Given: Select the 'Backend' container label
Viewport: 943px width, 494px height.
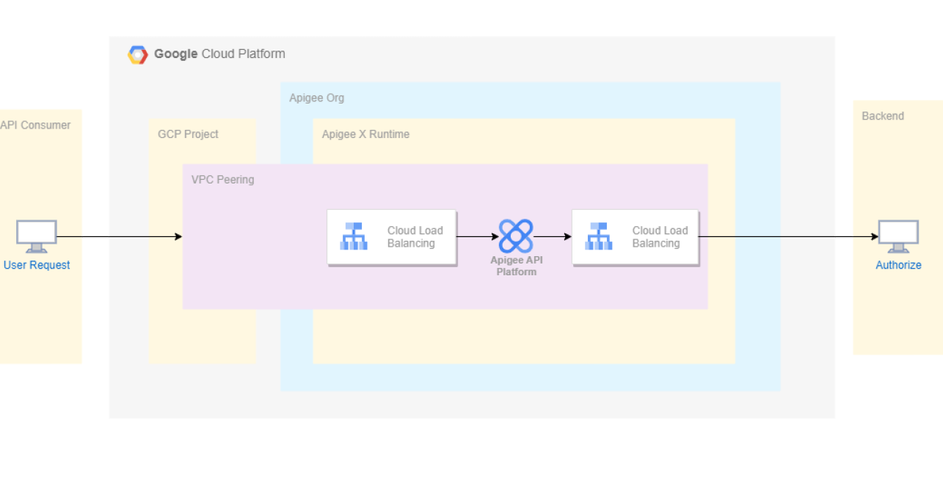Looking at the screenshot, I should pyautogui.click(x=883, y=116).
